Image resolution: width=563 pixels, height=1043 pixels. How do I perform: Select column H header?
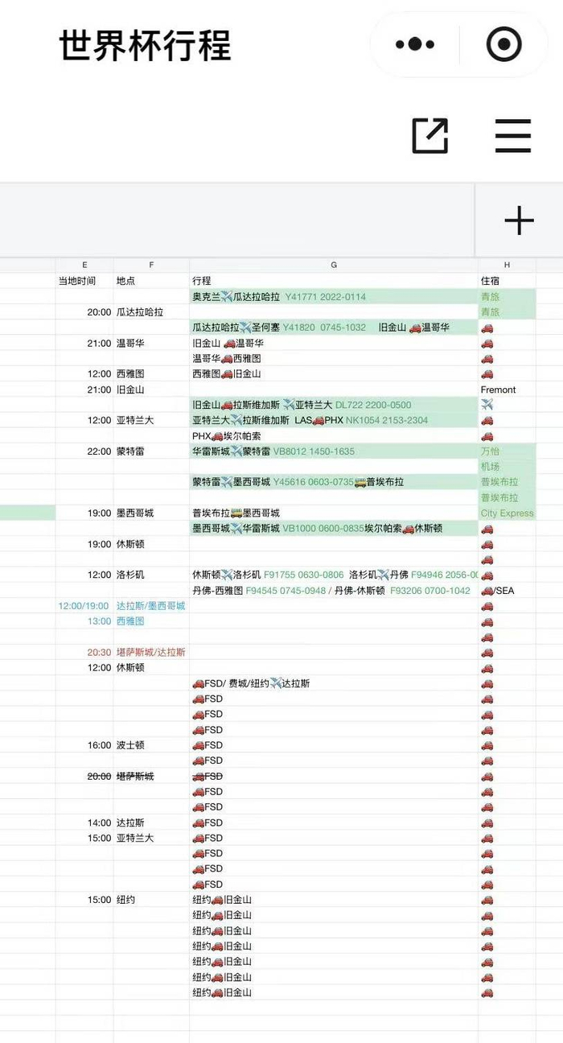[507, 265]
